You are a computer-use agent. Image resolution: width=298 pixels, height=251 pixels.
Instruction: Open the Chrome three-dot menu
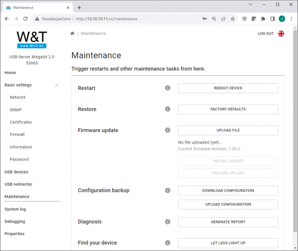coord(292,18)
